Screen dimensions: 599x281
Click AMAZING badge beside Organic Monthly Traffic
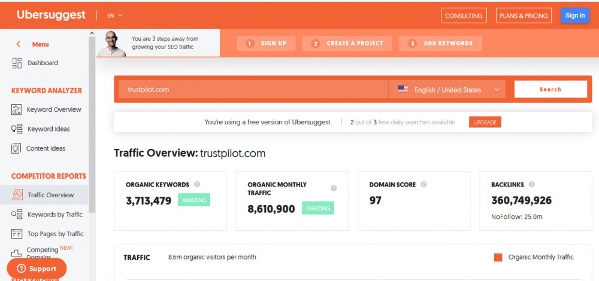[318, 208]
